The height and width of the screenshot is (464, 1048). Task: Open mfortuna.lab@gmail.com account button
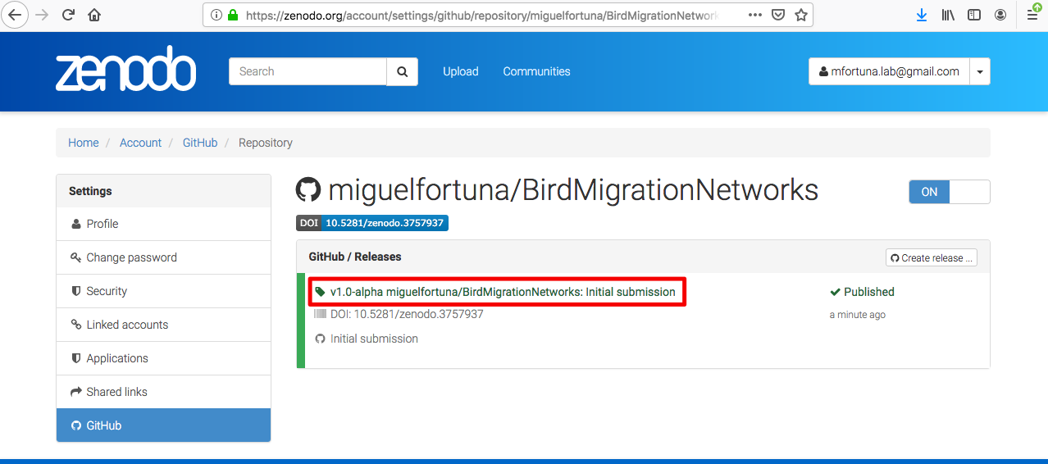tap(889, 71)
